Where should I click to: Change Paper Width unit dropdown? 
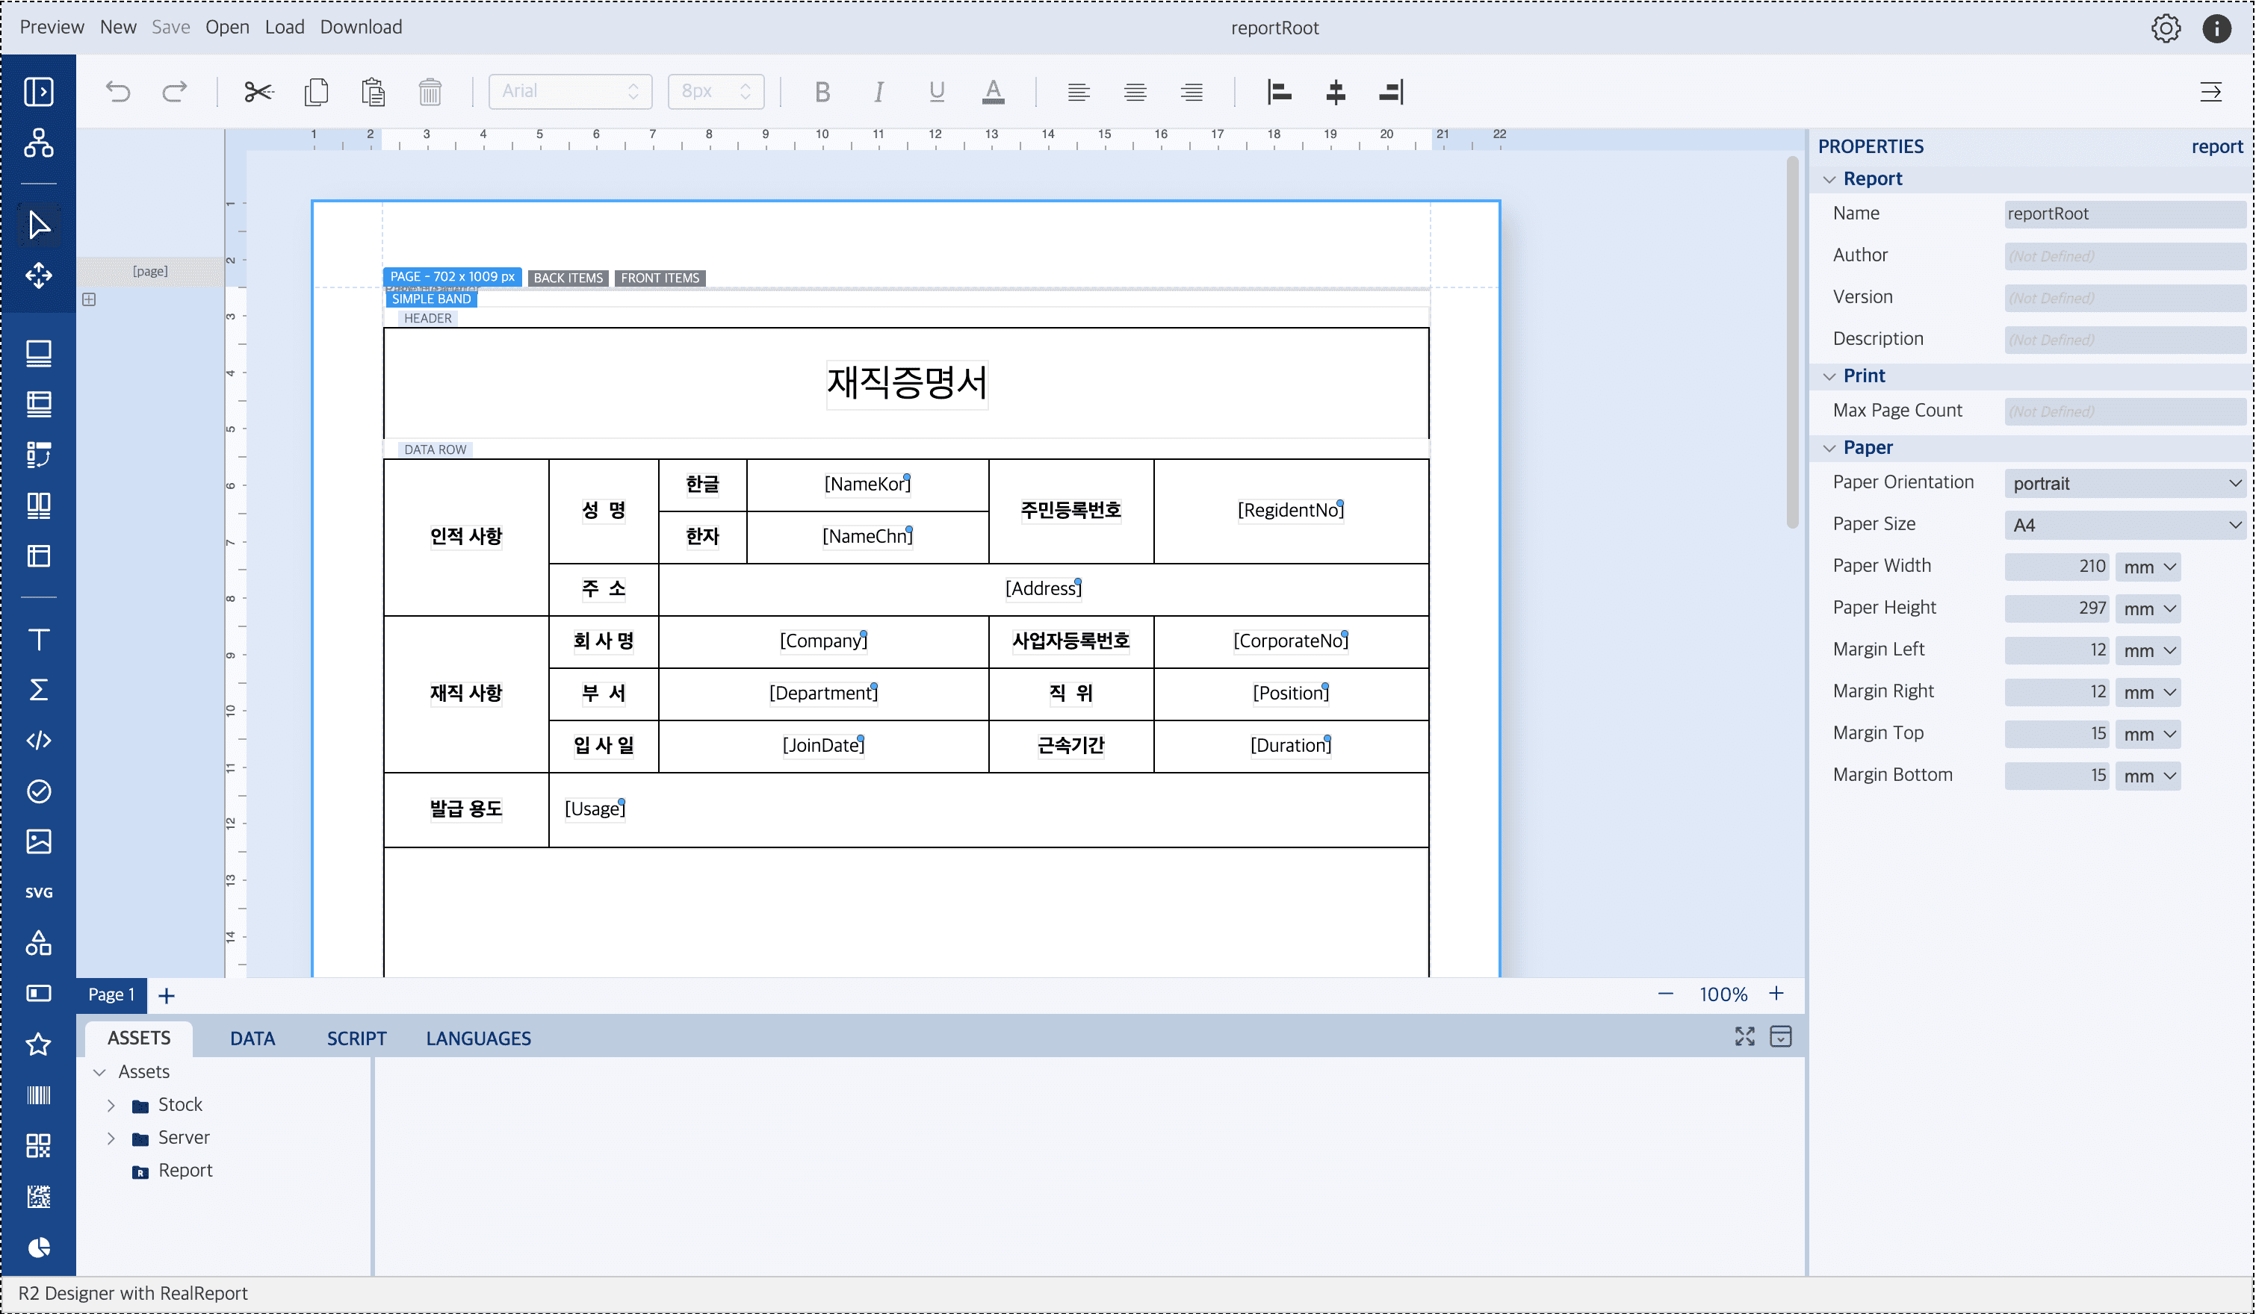pyautogui.click(x=2148, y=567)
